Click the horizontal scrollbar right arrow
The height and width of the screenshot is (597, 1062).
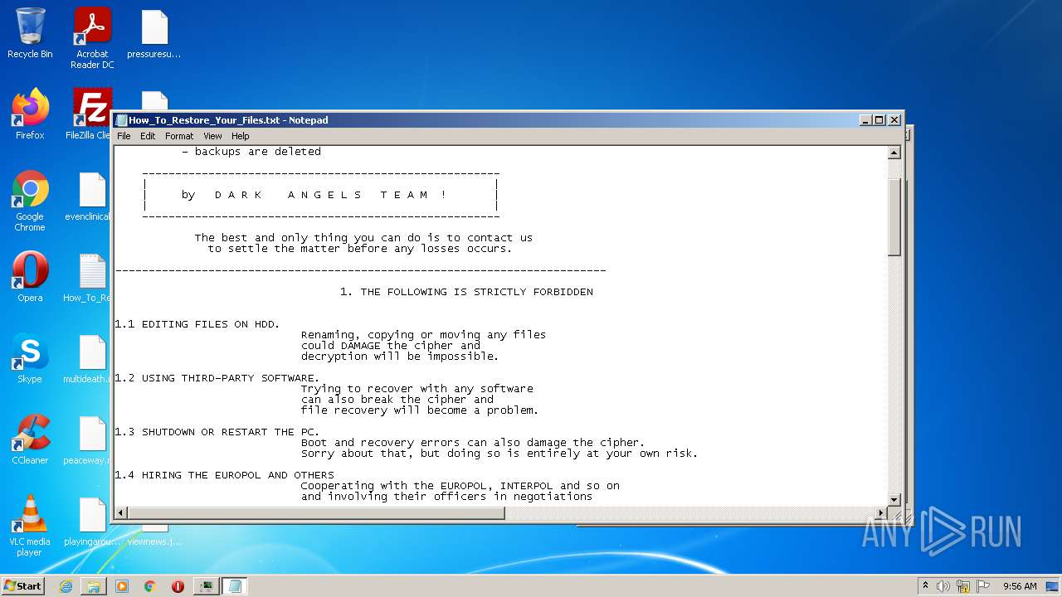[x=881, y=513]
